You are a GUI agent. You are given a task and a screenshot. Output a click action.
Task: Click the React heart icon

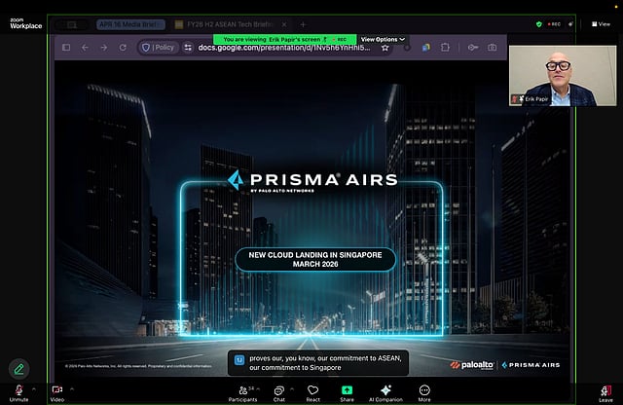coord(312,391)
